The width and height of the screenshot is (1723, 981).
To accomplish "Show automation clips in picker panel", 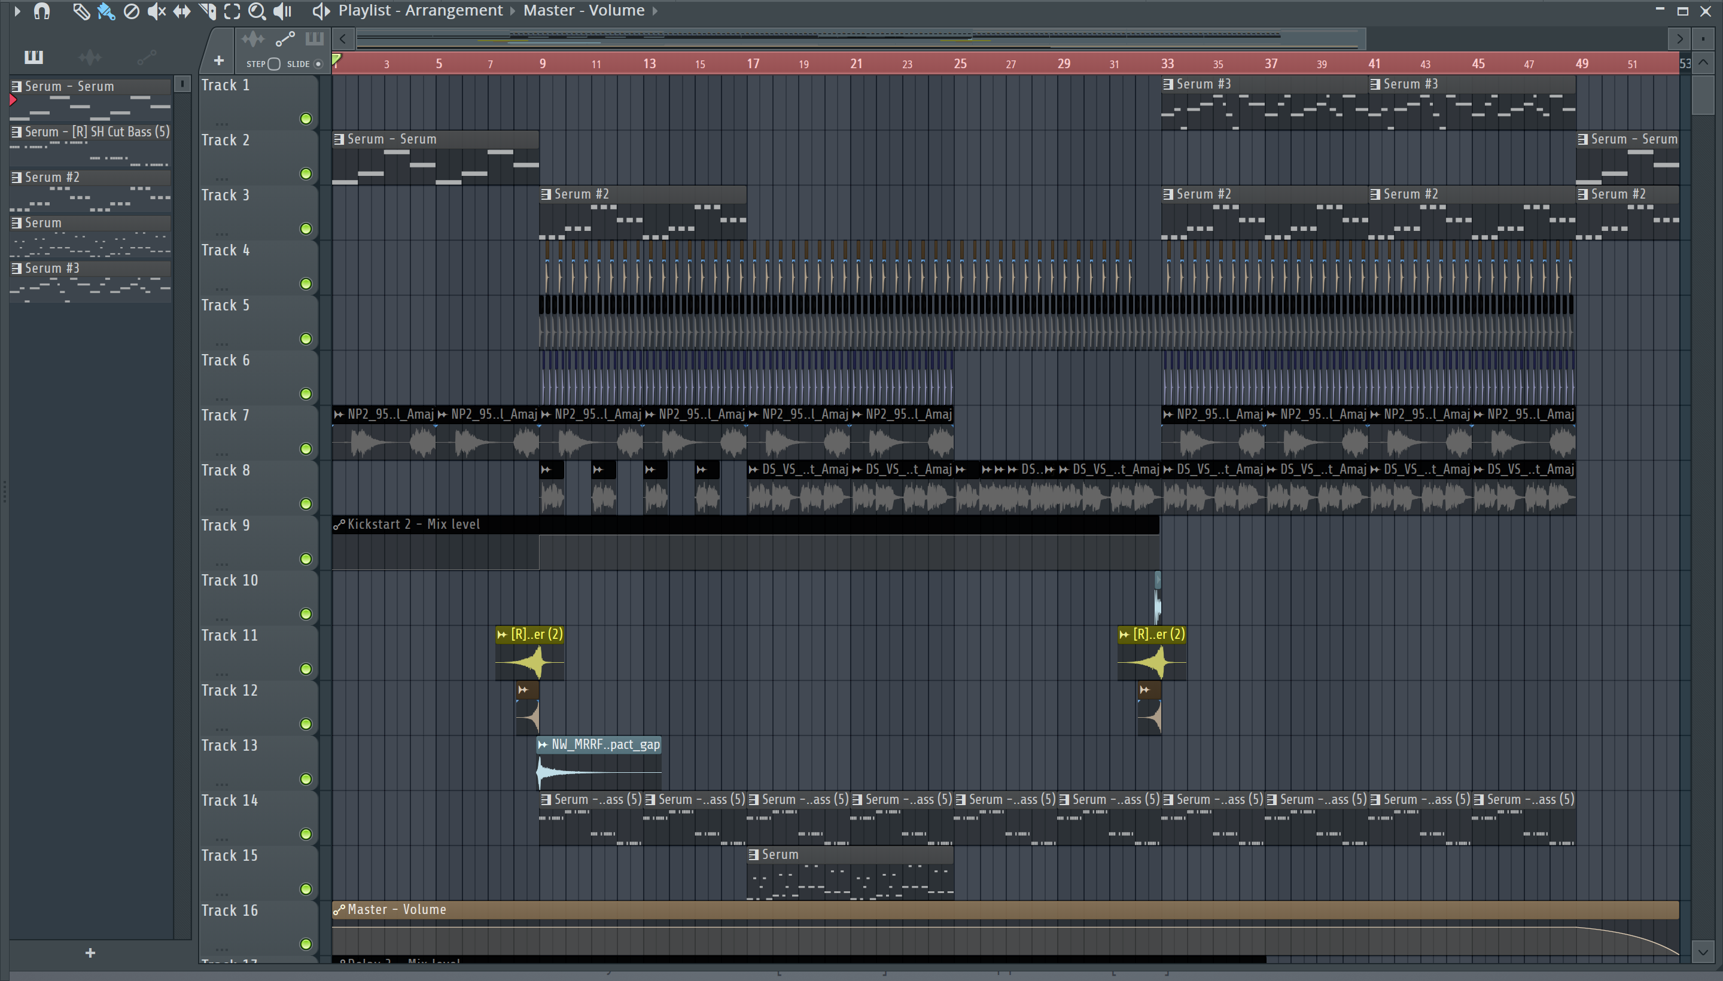I will pyautogui.click(x=146, y=57).
